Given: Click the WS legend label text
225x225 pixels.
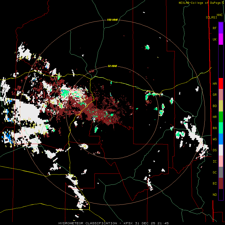Looking at the screenshot, I should click(x=214, y=139).
